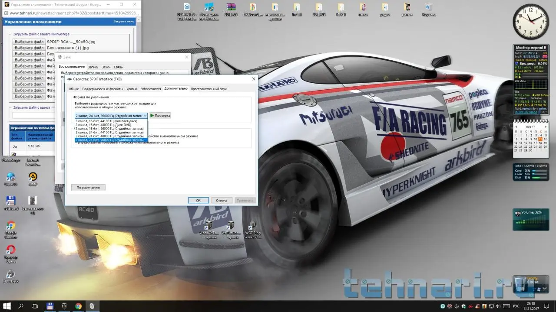
Task: Toggle monopoly mode application priority checkbox
Action: point(77,143)
